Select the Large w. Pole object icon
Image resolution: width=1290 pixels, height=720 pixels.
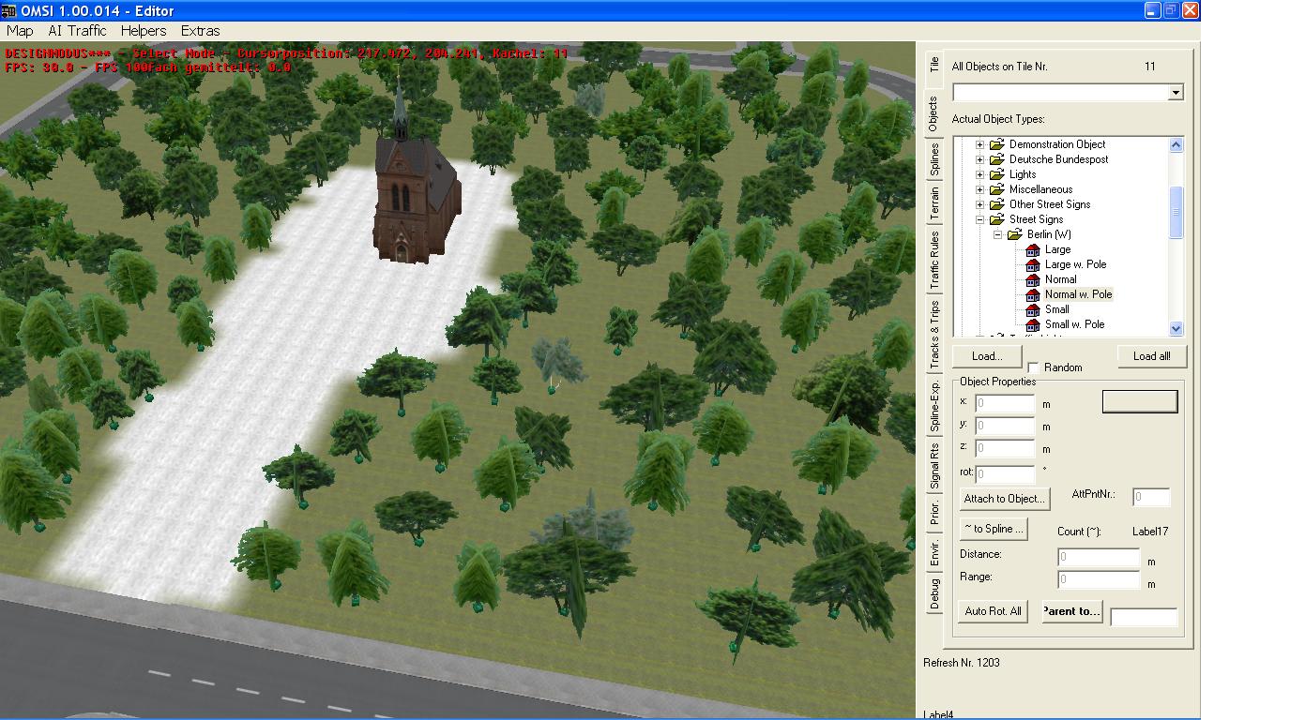pos(1032,264)
